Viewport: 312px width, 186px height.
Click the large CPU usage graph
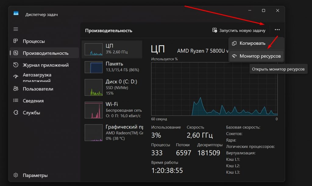tap(214, 89)
